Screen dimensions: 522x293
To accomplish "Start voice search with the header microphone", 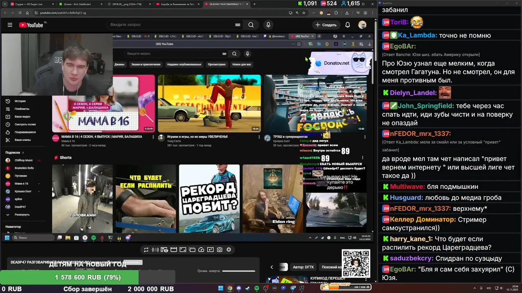I will (x=268, y=25).
